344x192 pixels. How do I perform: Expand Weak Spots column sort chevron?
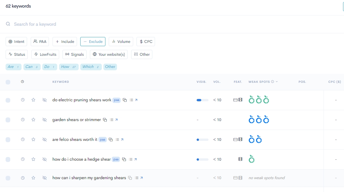(277, 82)
